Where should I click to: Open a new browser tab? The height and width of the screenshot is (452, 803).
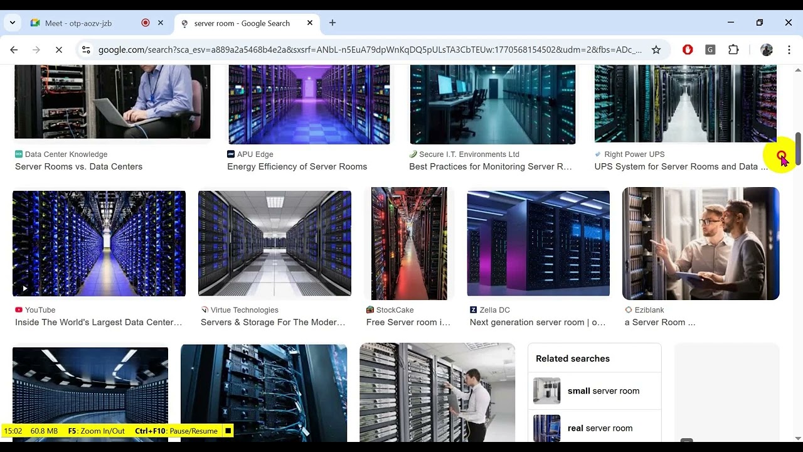click(x=332, y=23)
